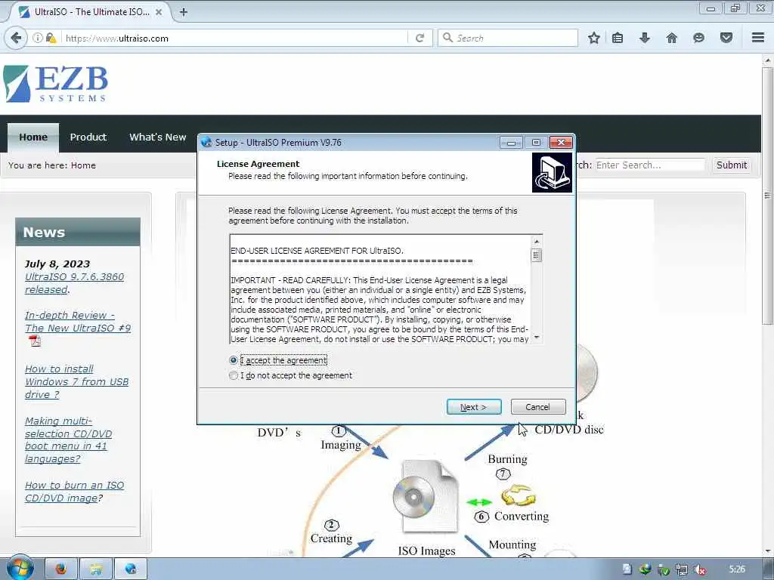Open 'UltraISO 9.7.6.3860 released' news link
The image size is (774, 580).
[x=74, y=283]
